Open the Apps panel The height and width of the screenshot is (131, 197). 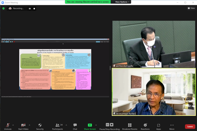click(x=159, y=126)
